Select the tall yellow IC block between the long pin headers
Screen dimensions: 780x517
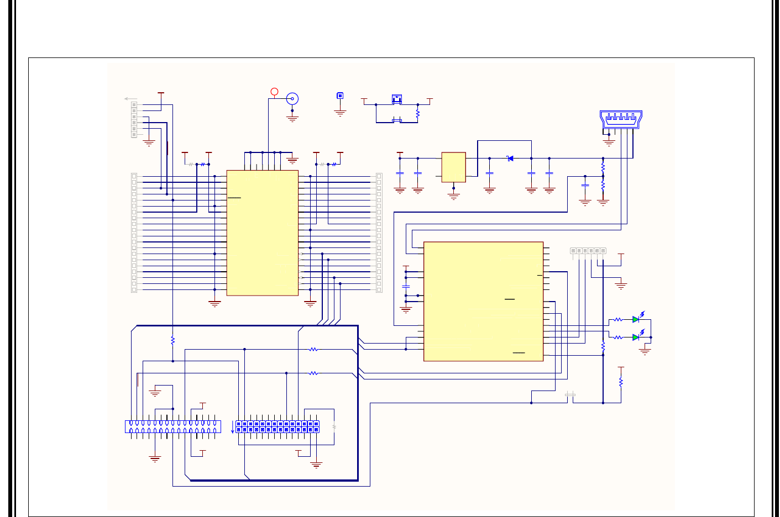(263, 233)
